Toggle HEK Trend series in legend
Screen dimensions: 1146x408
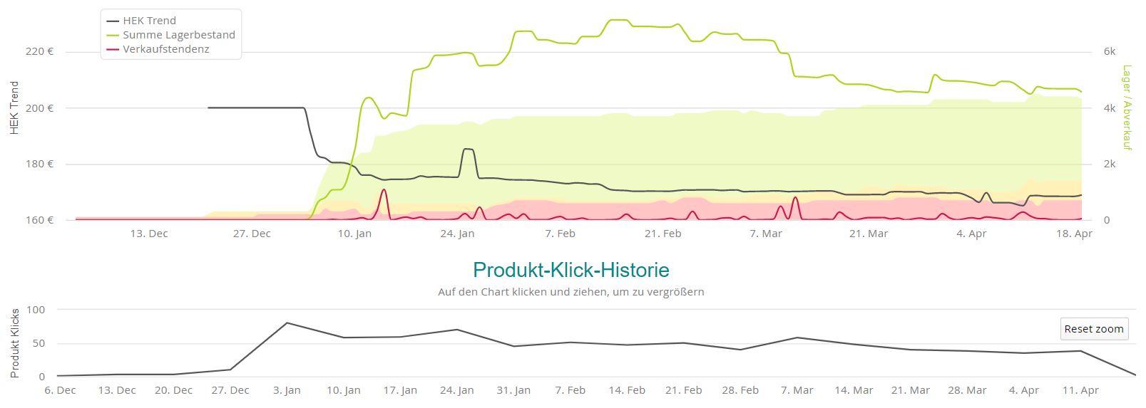click(x=149, y=21)
